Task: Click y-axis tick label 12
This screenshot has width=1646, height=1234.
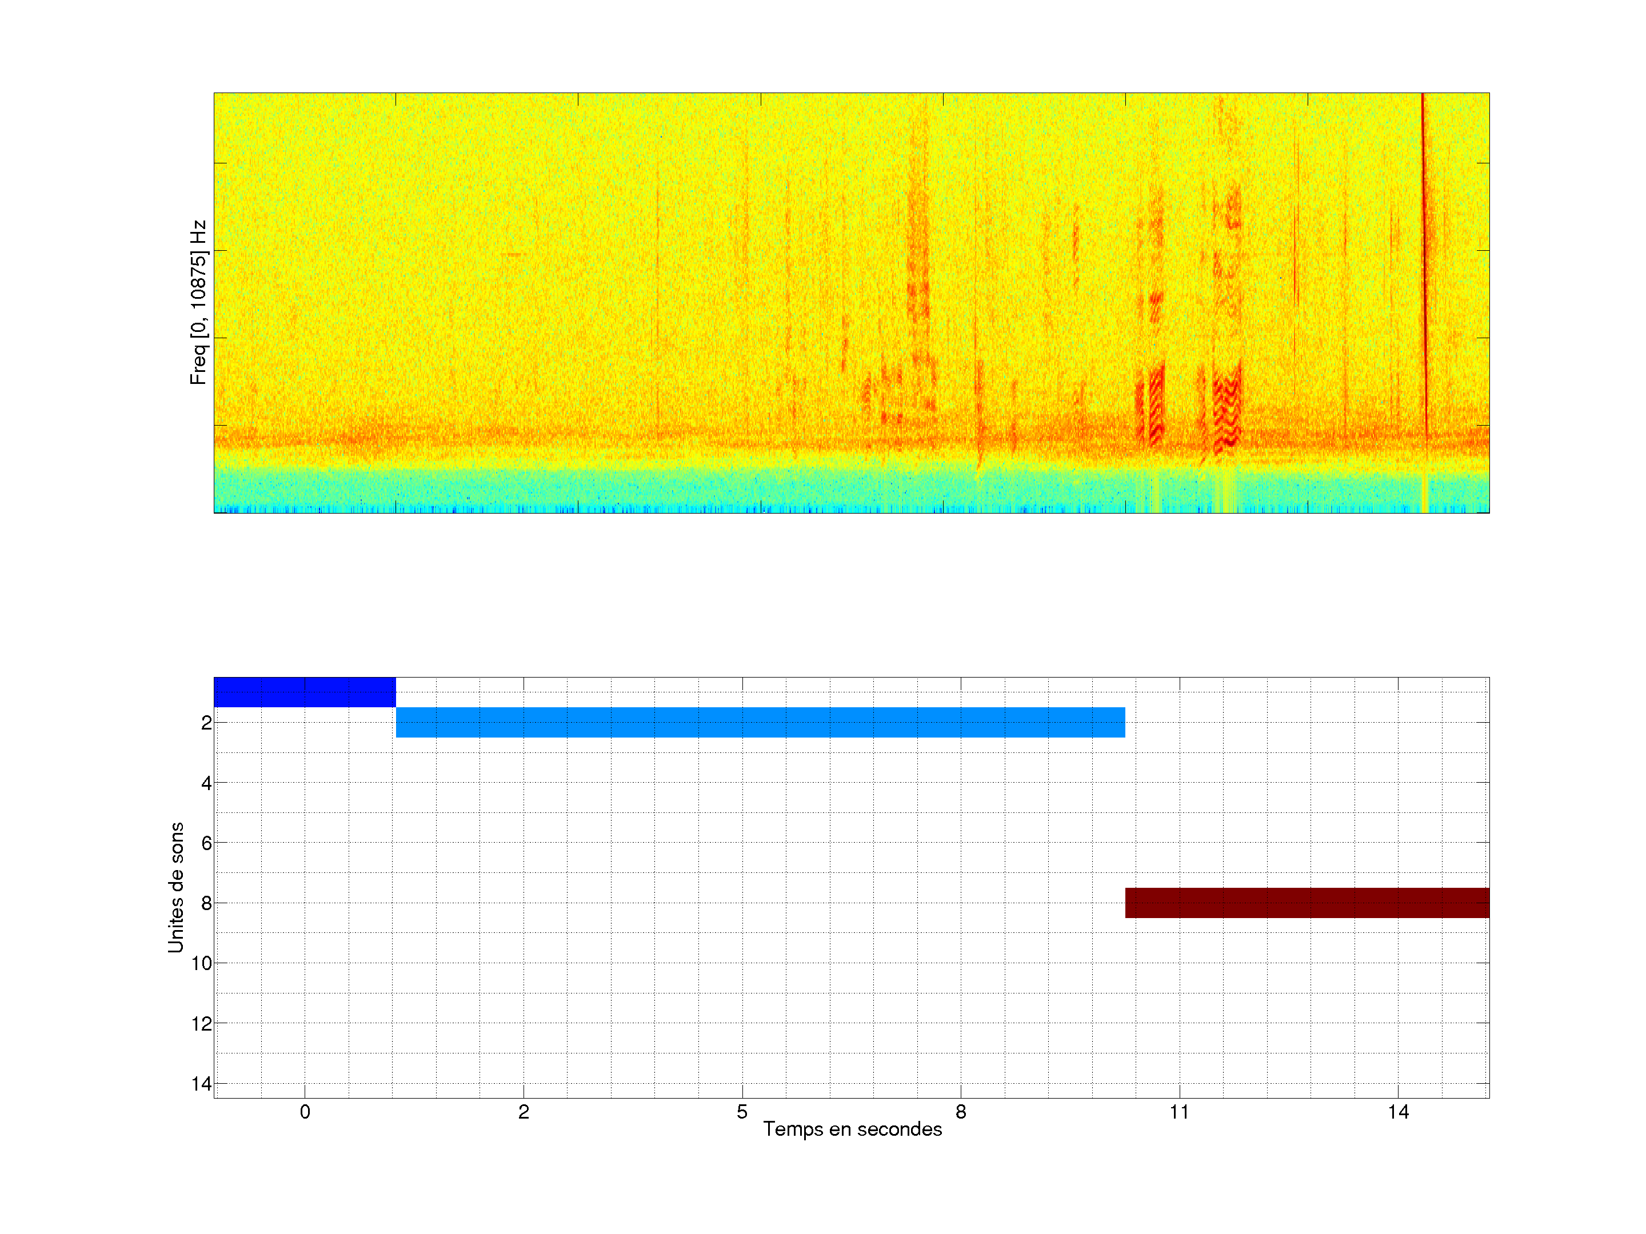Action: pyautogui.click(x=202, y=1024)
